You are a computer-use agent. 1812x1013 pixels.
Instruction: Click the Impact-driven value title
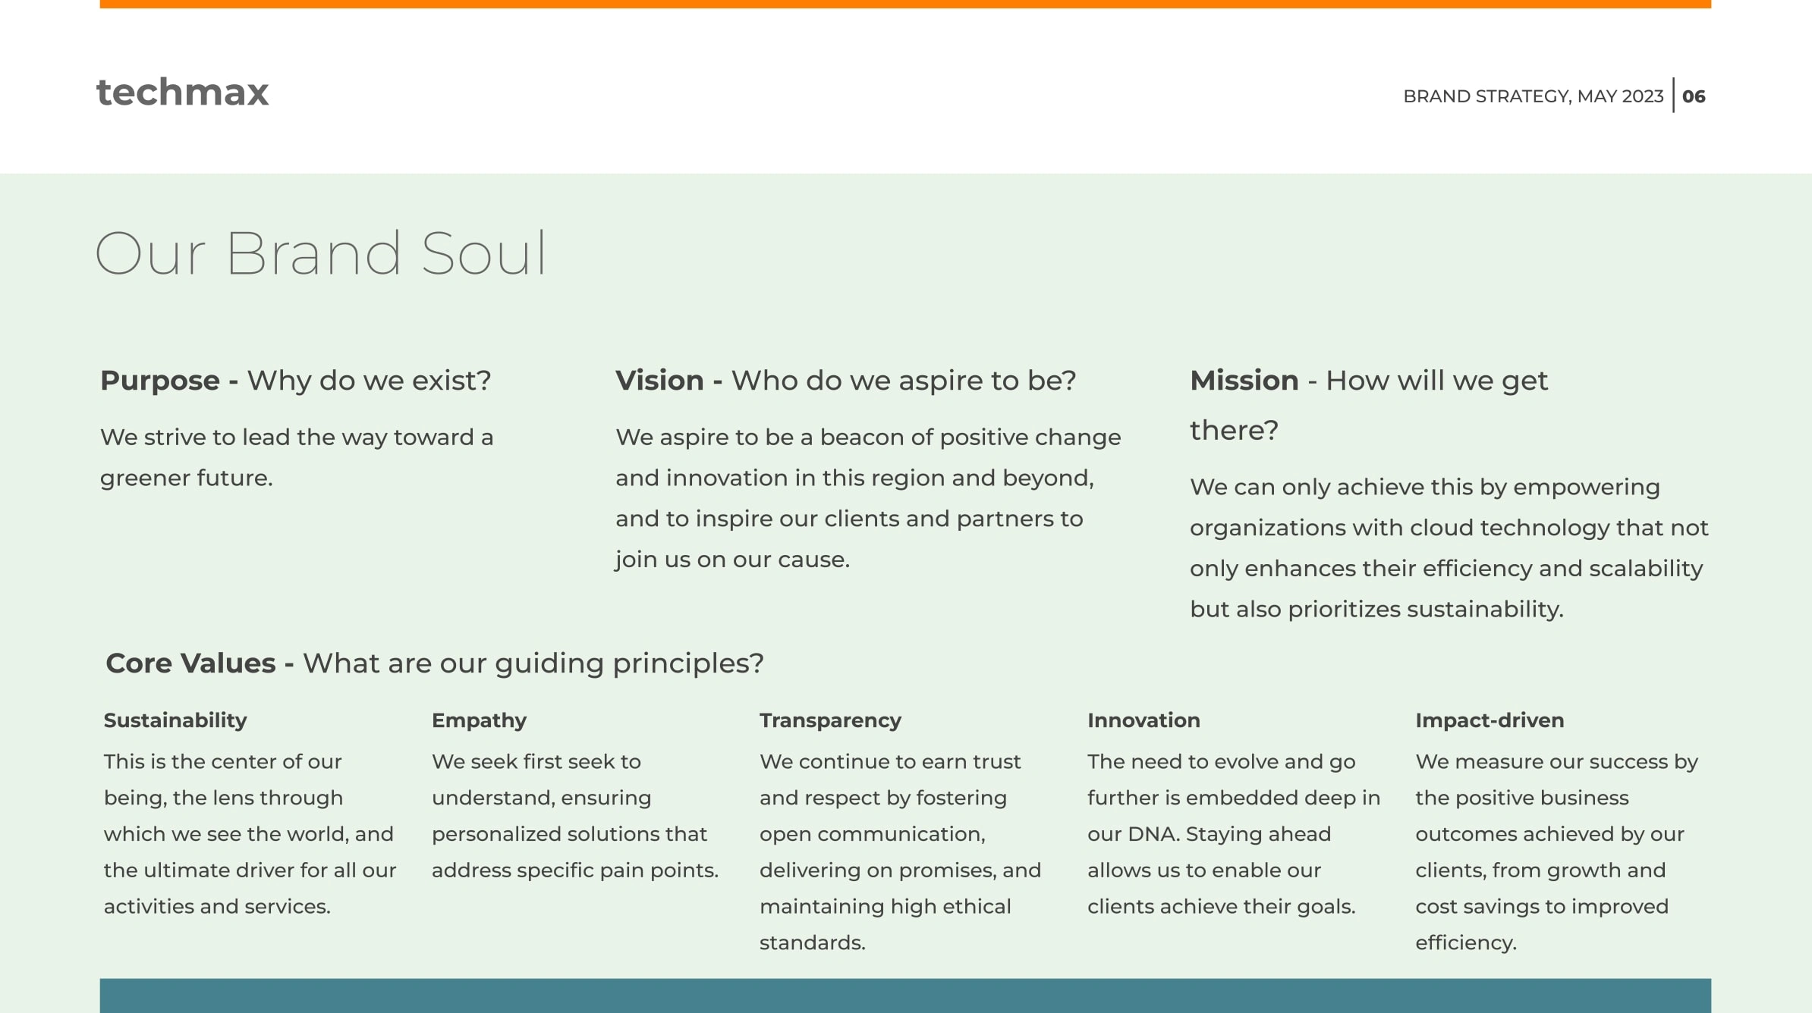(x=1490, y=720)
